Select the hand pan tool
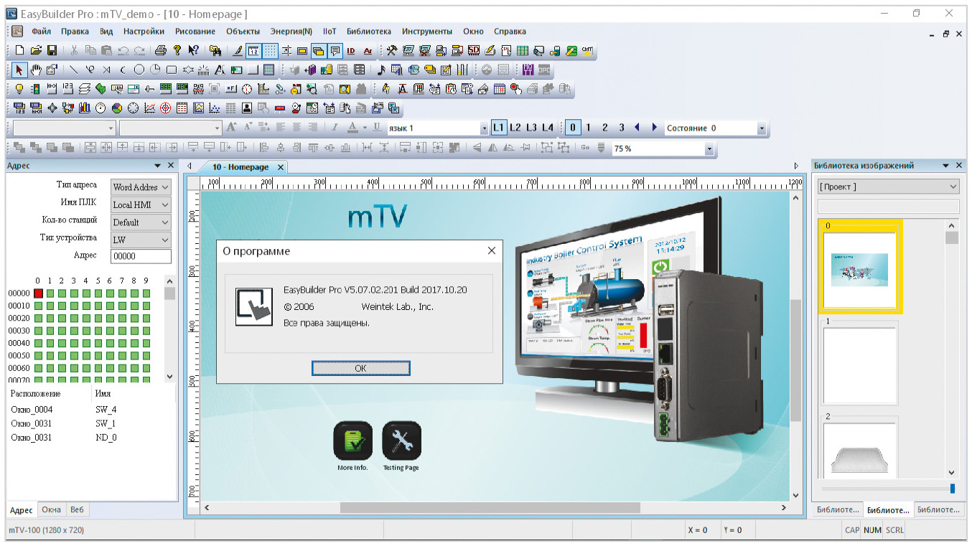Viewport: 972px width, 546px height. [x=36, y=70]
